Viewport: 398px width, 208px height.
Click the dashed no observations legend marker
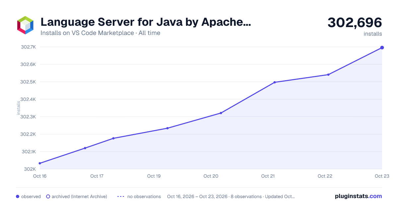121,196
